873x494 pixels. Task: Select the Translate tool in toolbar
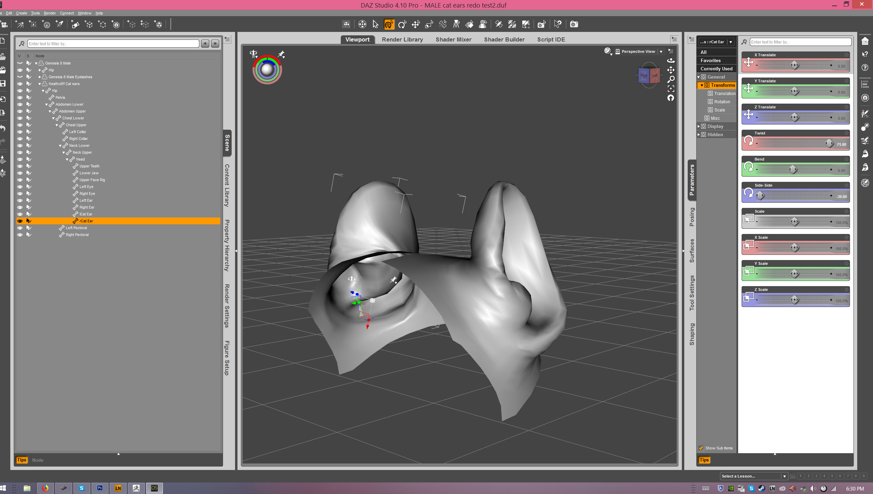pyautogui.click(x=416, y=24)
